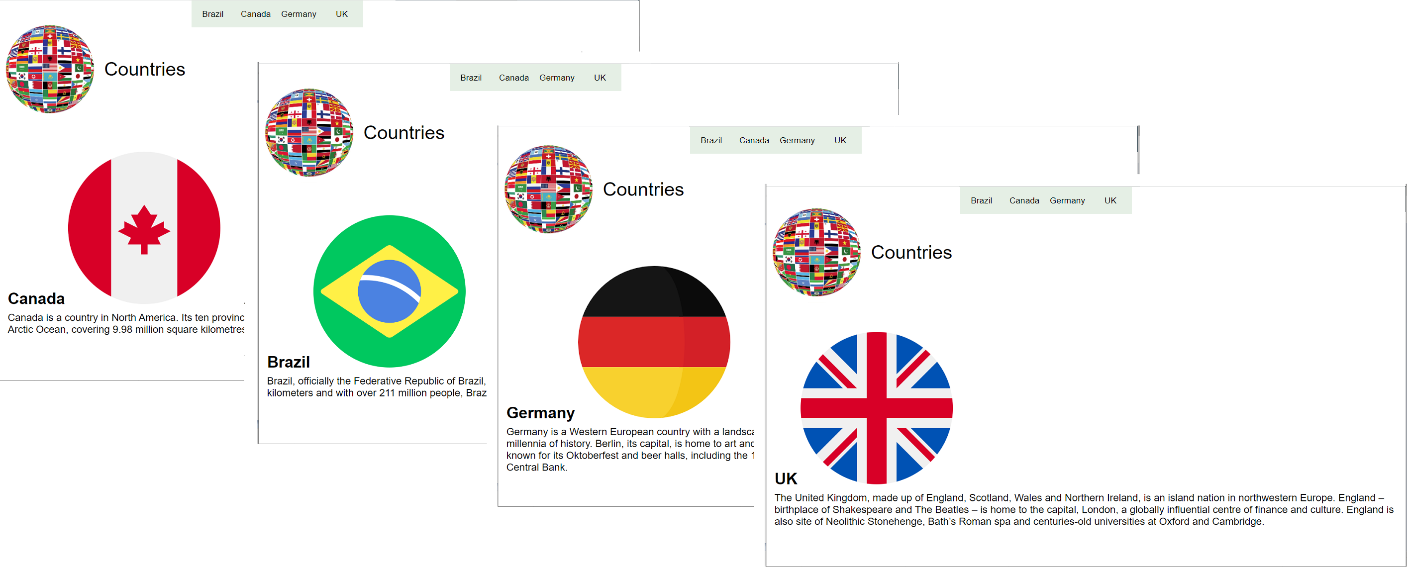The height and width of the screenshot is (568, 1407).
Task: Open Germany link in Canada page nav
Action: [298, 14]
